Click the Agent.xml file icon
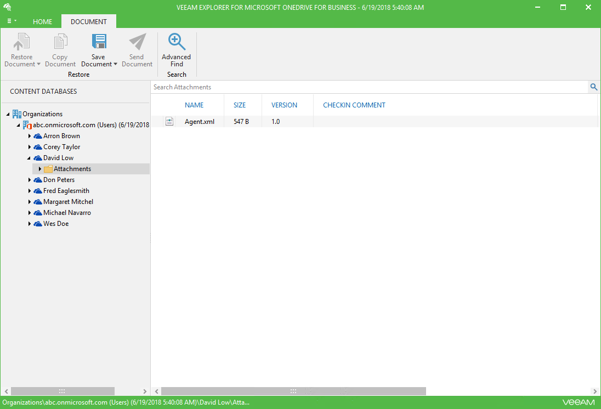Viewport: 601px width, 409px height. [x=169, y=122]
